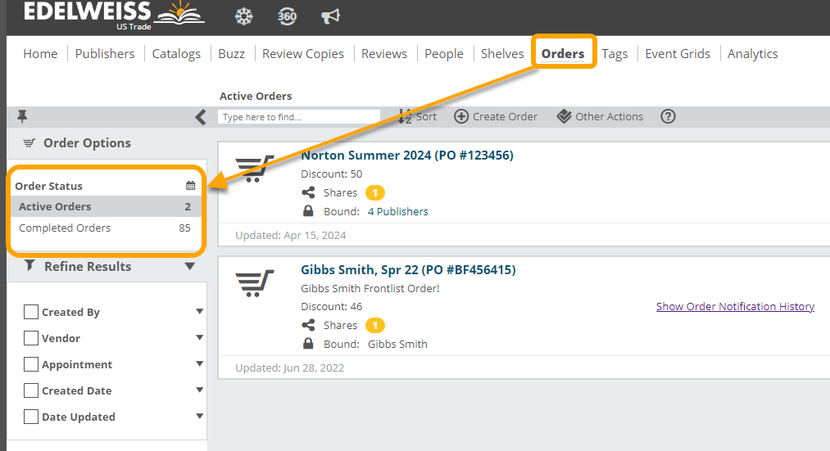Open Other Actions menu

coord(600,116)
